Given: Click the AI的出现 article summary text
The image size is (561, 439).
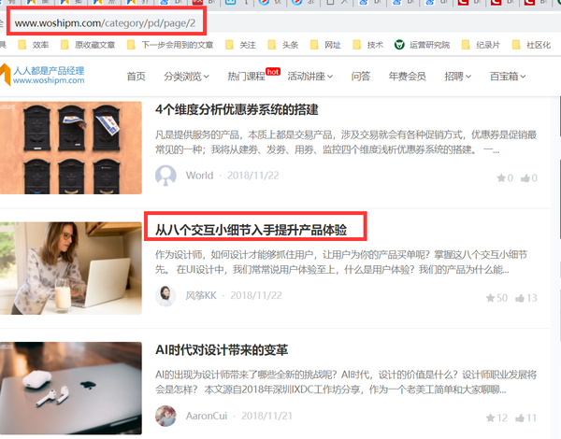Looking at the screenshot, I should 346,382.
